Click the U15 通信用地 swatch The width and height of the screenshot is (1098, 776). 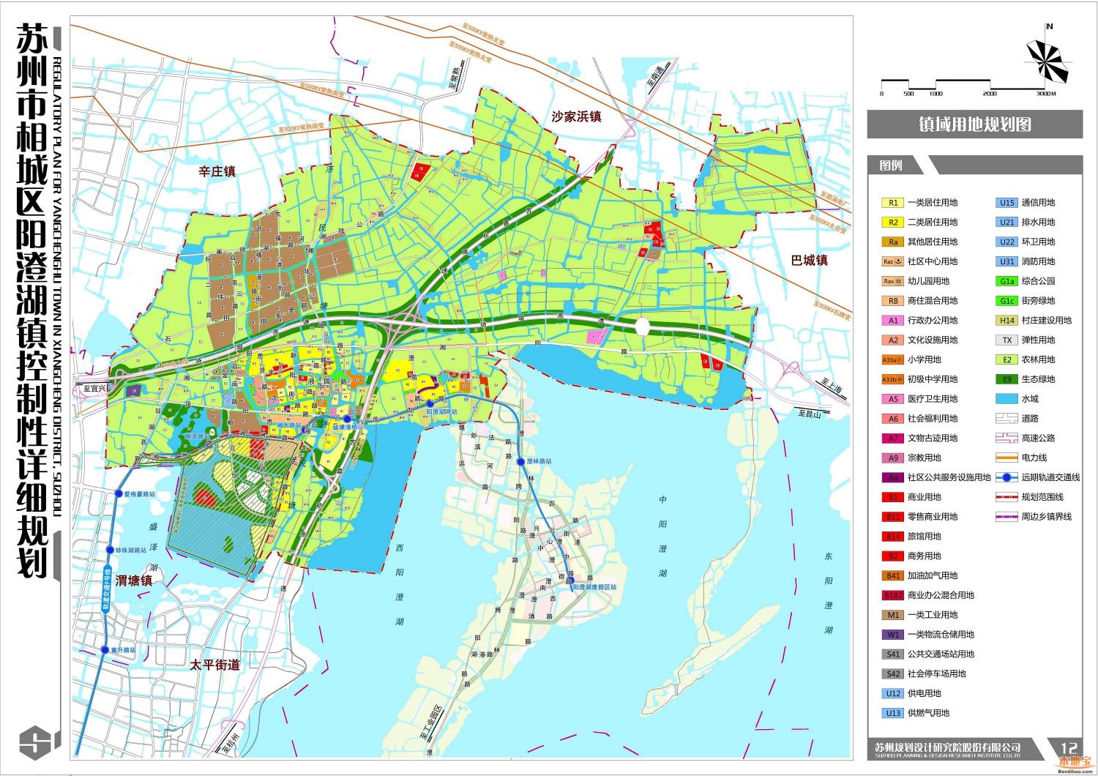pyautogui.click(x=1007, y=203)
